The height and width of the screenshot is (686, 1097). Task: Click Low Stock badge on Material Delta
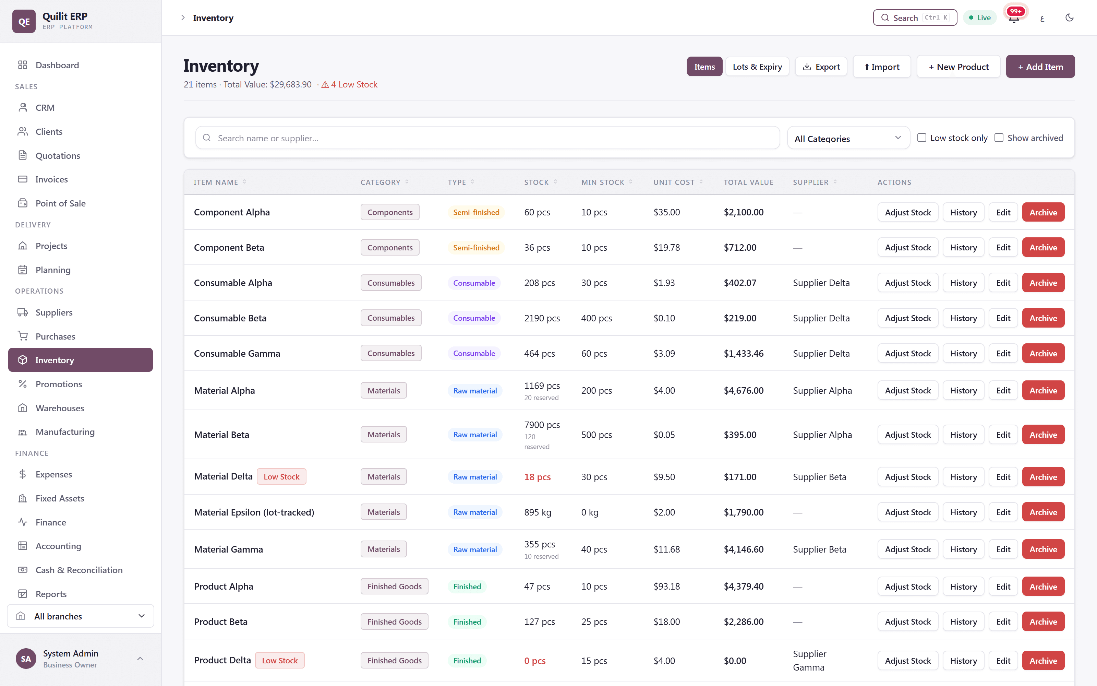281,476
